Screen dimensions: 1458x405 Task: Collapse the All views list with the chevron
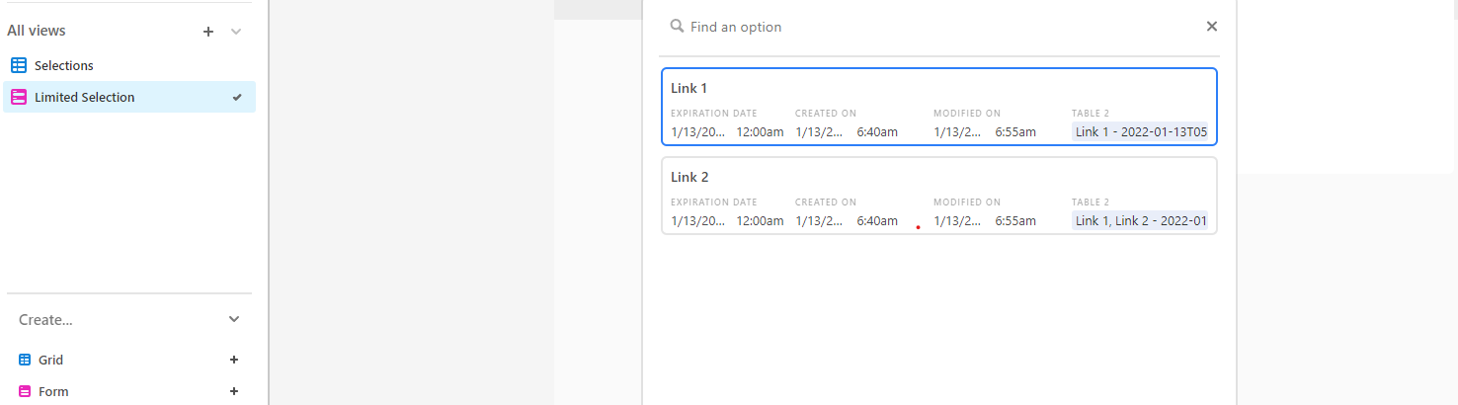pos(236,32)
